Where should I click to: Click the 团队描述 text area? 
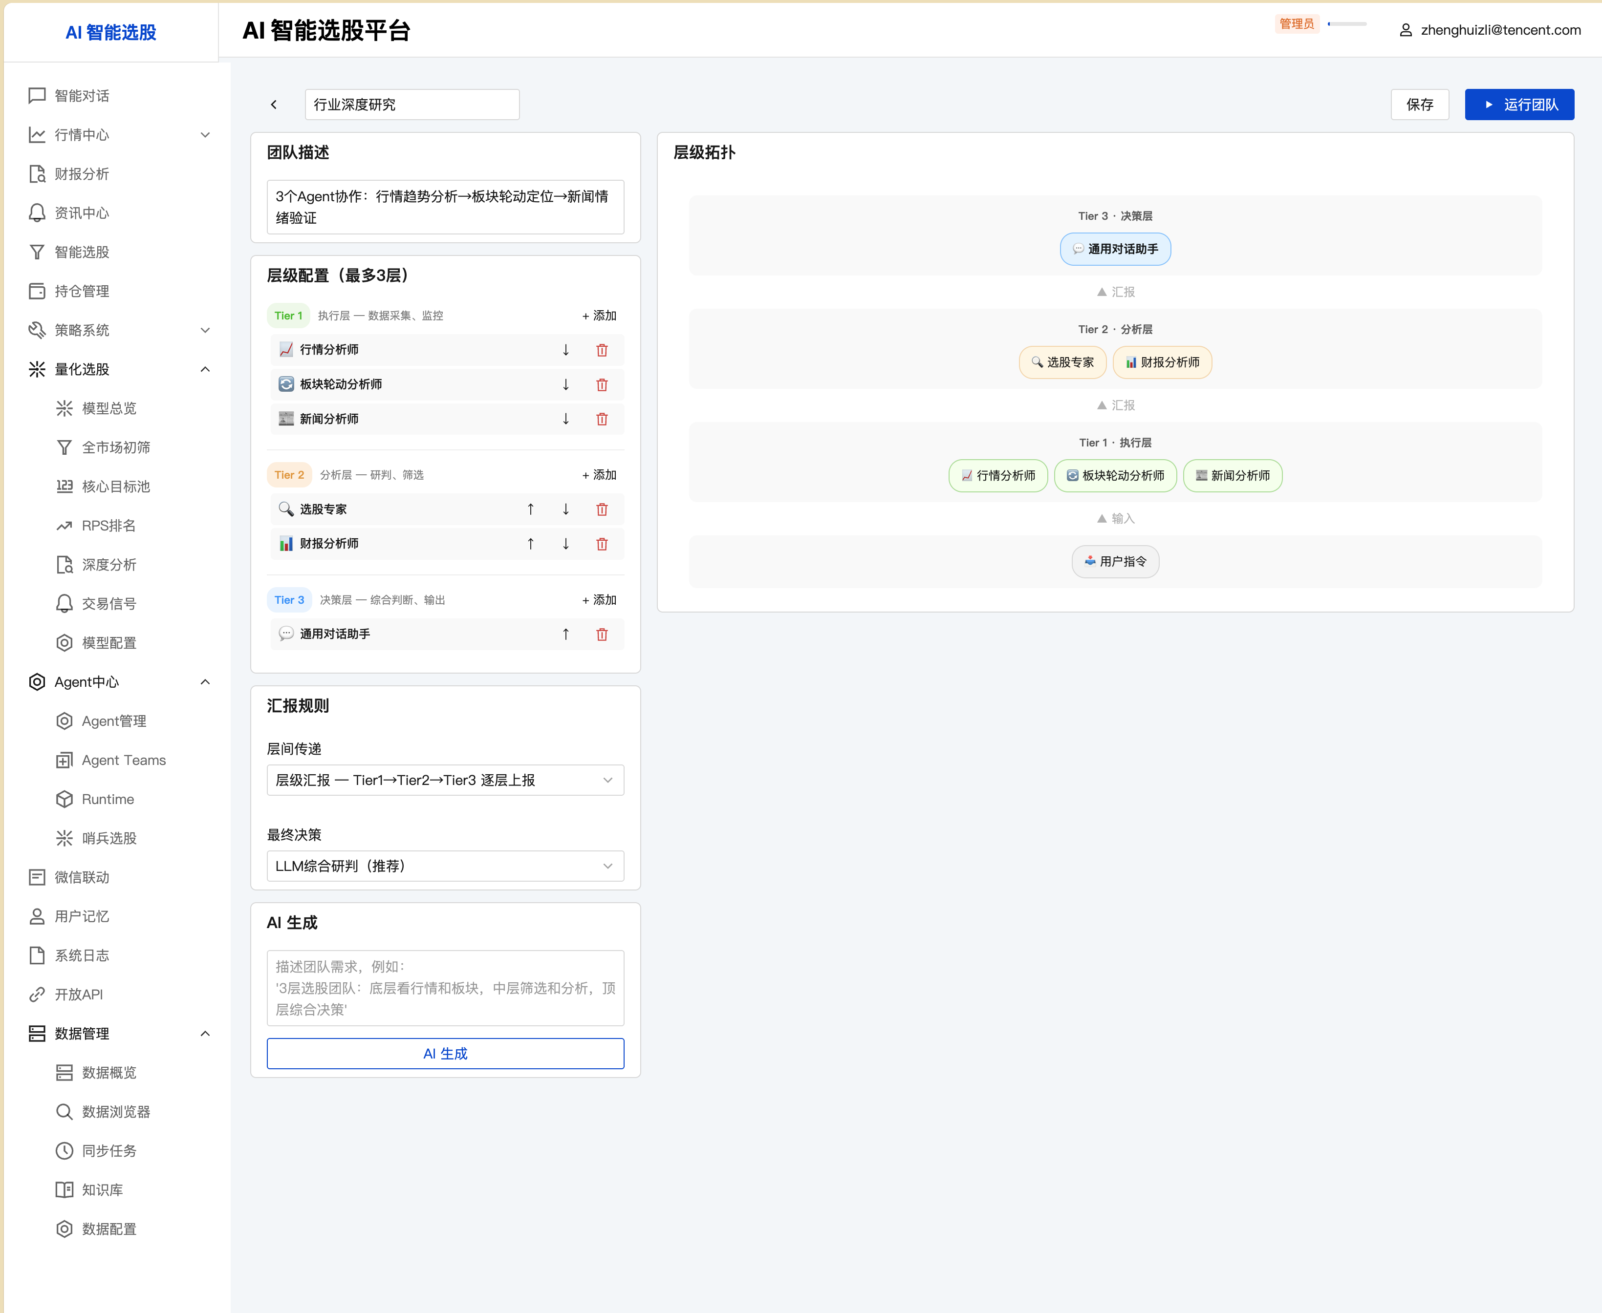pyautogui.click(x=445, y=207)
